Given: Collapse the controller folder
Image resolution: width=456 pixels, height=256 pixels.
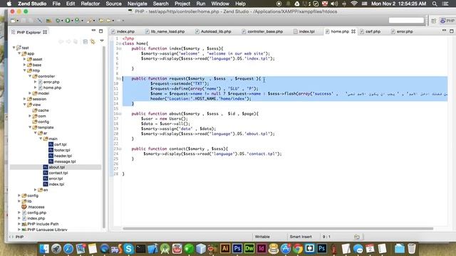Looking at the screenshot, I should [x=30, y=76].
